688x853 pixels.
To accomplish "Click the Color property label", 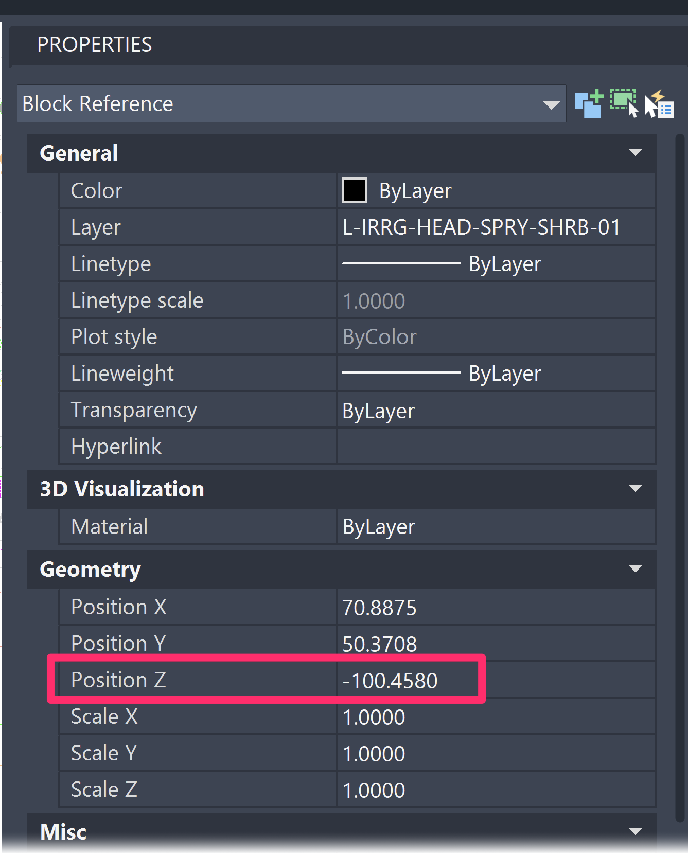I will pyautogui.click(x=96, y=191).
